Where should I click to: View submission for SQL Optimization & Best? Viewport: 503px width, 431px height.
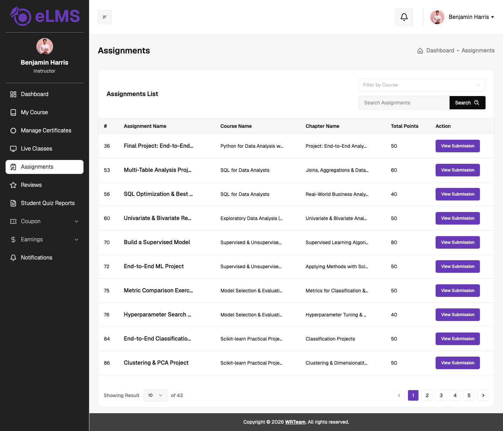click(458, 194)
